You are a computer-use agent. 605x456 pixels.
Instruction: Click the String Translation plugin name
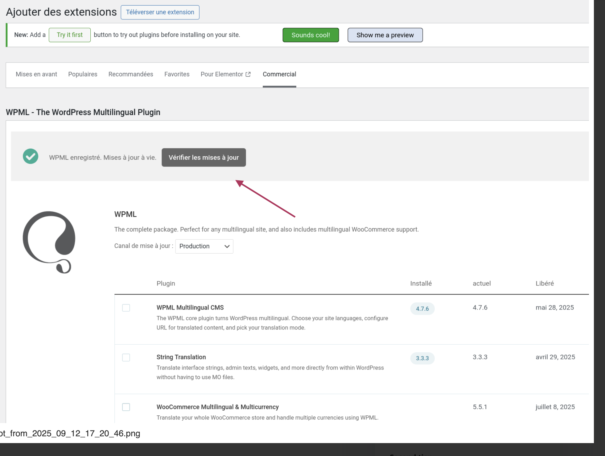181,357
